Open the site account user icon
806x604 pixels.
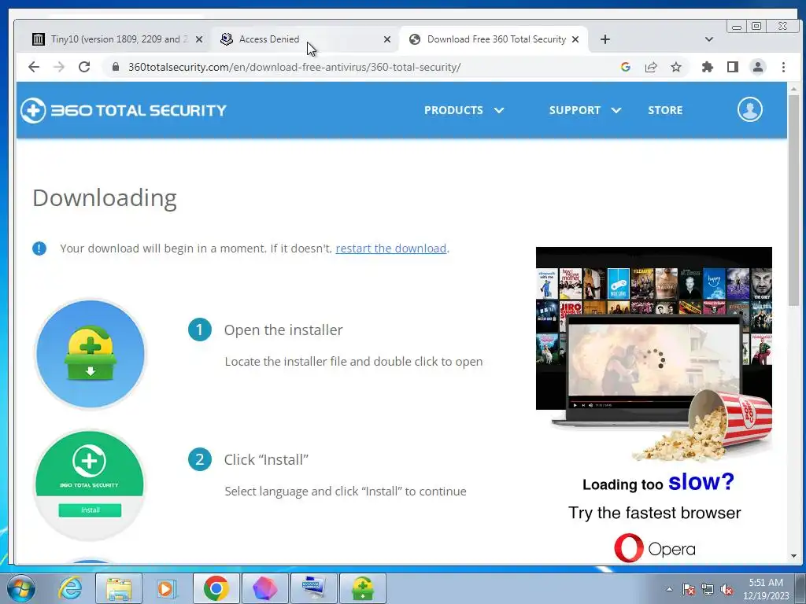pos(750,109)
